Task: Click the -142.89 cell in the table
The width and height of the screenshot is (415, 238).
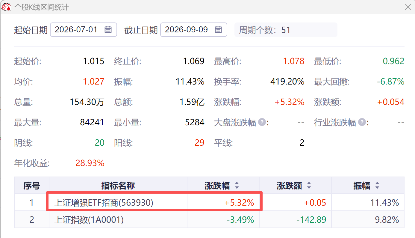Action: (x=311, y=220)
